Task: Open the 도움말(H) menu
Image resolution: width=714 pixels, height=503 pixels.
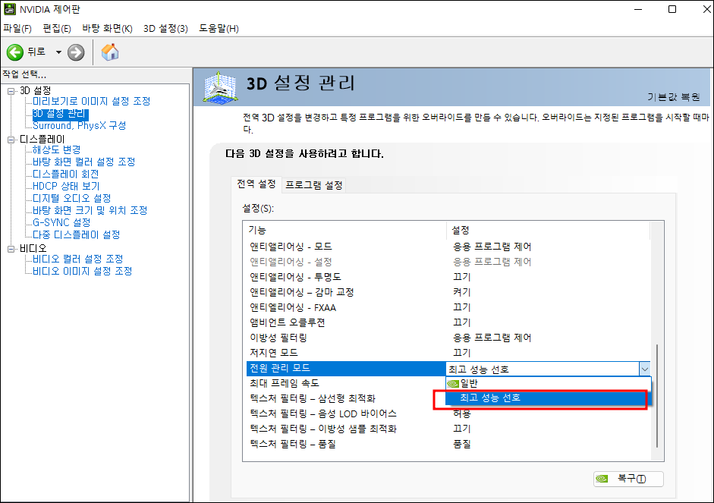Action: coord(219,29)
